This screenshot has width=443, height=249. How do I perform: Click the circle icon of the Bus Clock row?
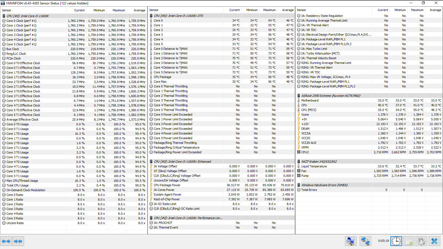(x=4, y=49)
